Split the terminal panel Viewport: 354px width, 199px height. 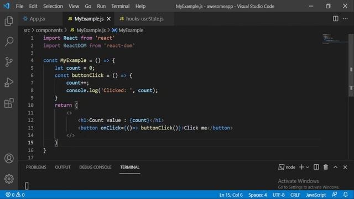(316, 167)
